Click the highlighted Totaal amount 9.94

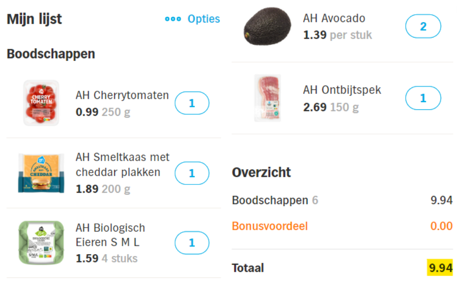[x=440, y=267]
